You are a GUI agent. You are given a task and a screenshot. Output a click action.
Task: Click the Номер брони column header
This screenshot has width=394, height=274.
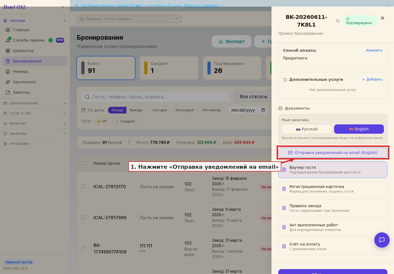coord(107,163)
